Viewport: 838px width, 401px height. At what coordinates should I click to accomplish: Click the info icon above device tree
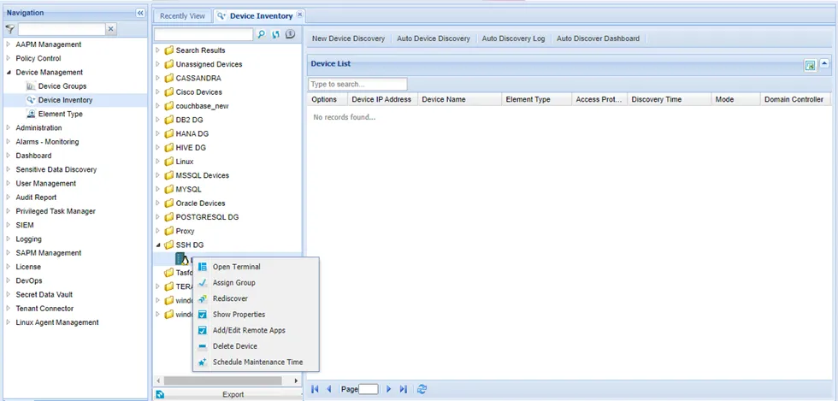[x=290, y=34]
